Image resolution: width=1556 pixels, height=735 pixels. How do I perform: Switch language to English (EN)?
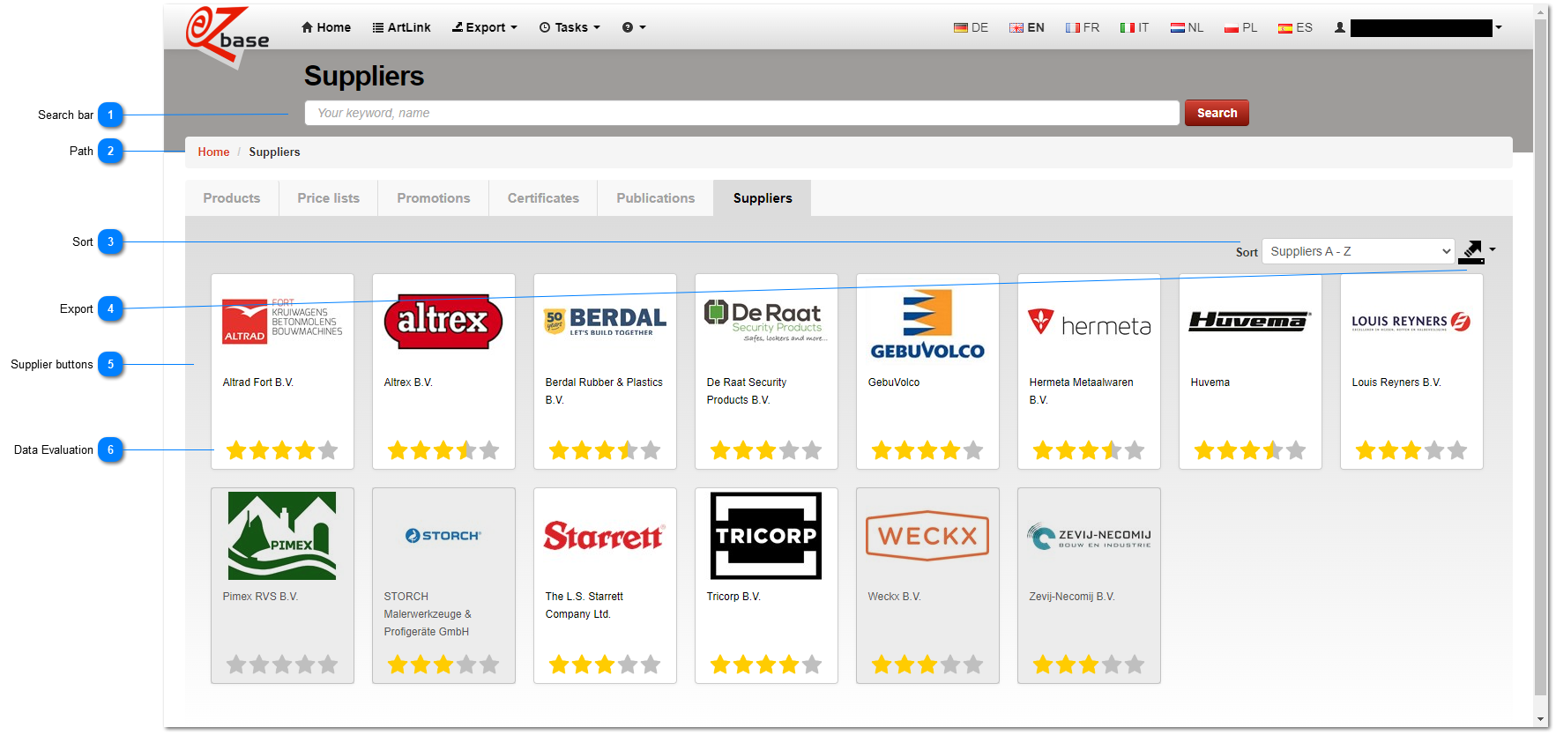(1027, 27)
